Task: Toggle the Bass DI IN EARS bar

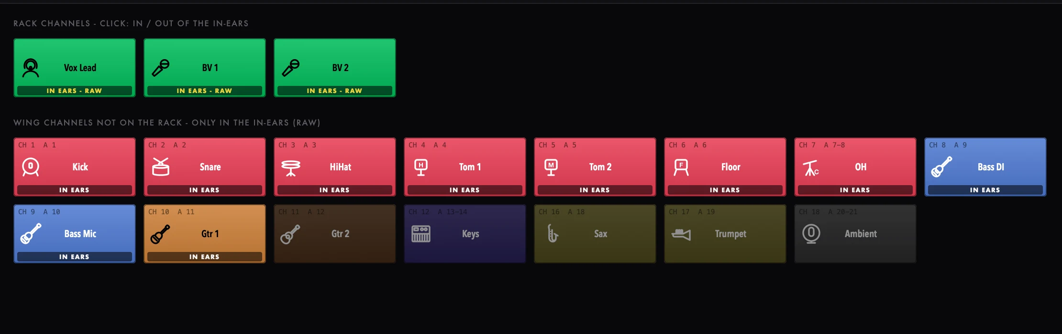Action: pos(985,190)
